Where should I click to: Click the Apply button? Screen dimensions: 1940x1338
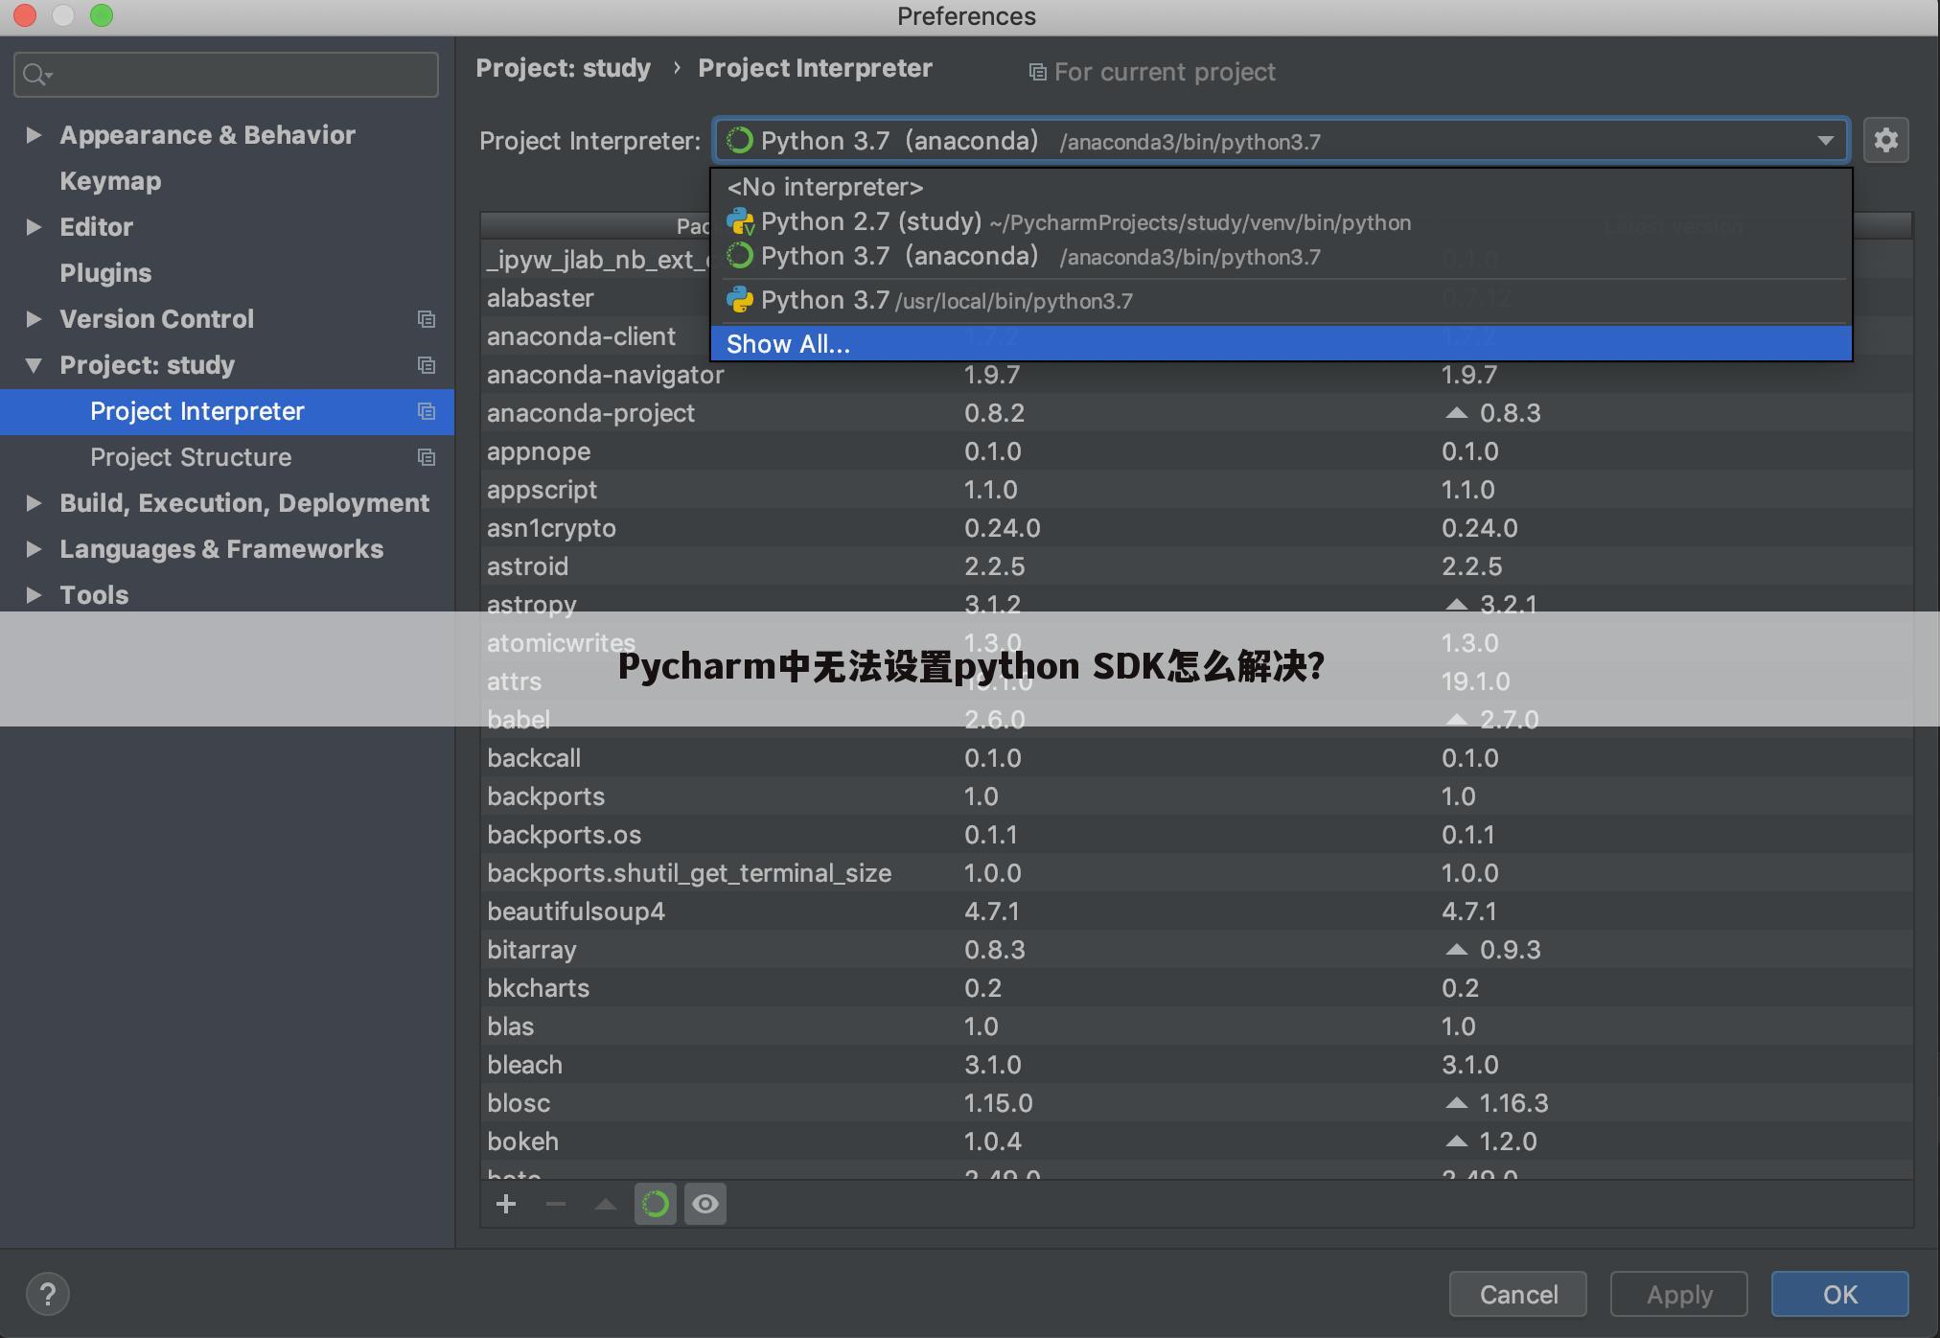[1679, 1294]
